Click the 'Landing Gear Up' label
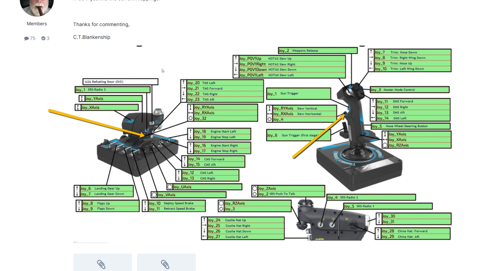Viewport: 488px width, 271px height. [x=107, y=188]
